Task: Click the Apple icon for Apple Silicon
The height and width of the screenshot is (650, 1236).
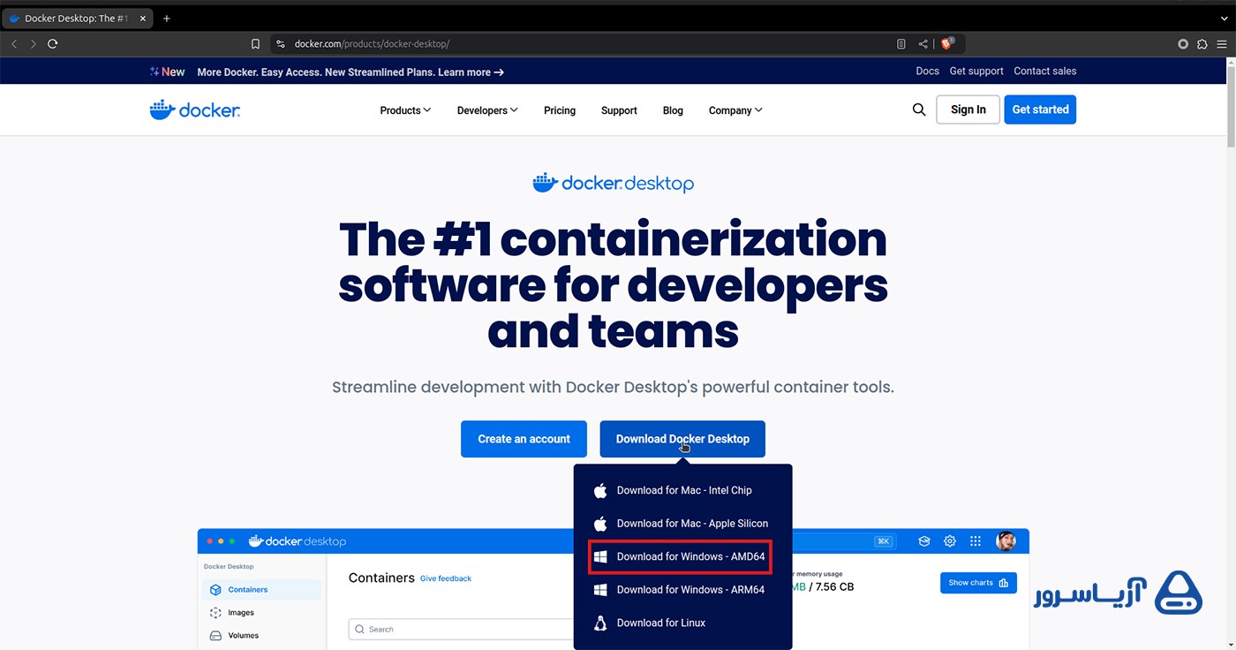Action: click(600, 524)
